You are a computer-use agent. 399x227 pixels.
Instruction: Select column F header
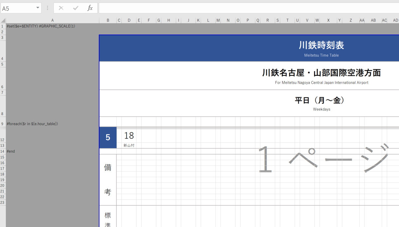point(149,20)
